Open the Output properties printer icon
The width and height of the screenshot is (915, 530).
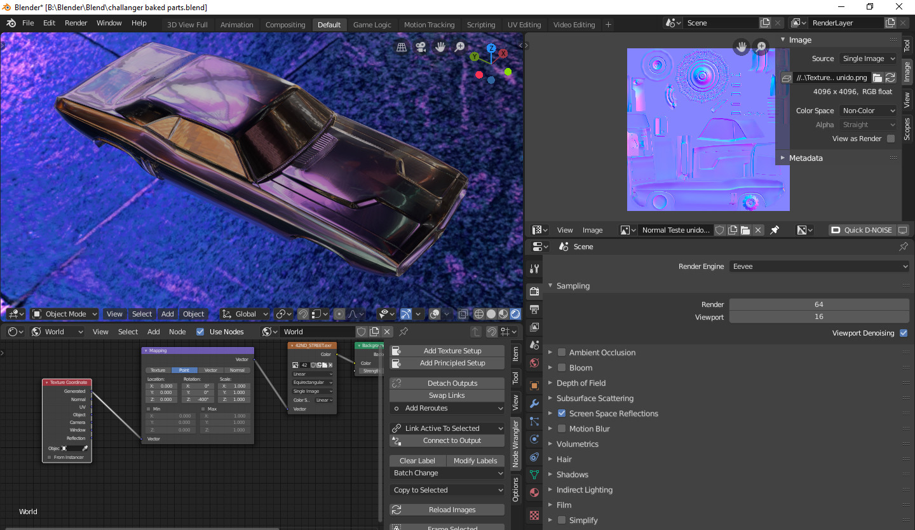coord(534,309)
